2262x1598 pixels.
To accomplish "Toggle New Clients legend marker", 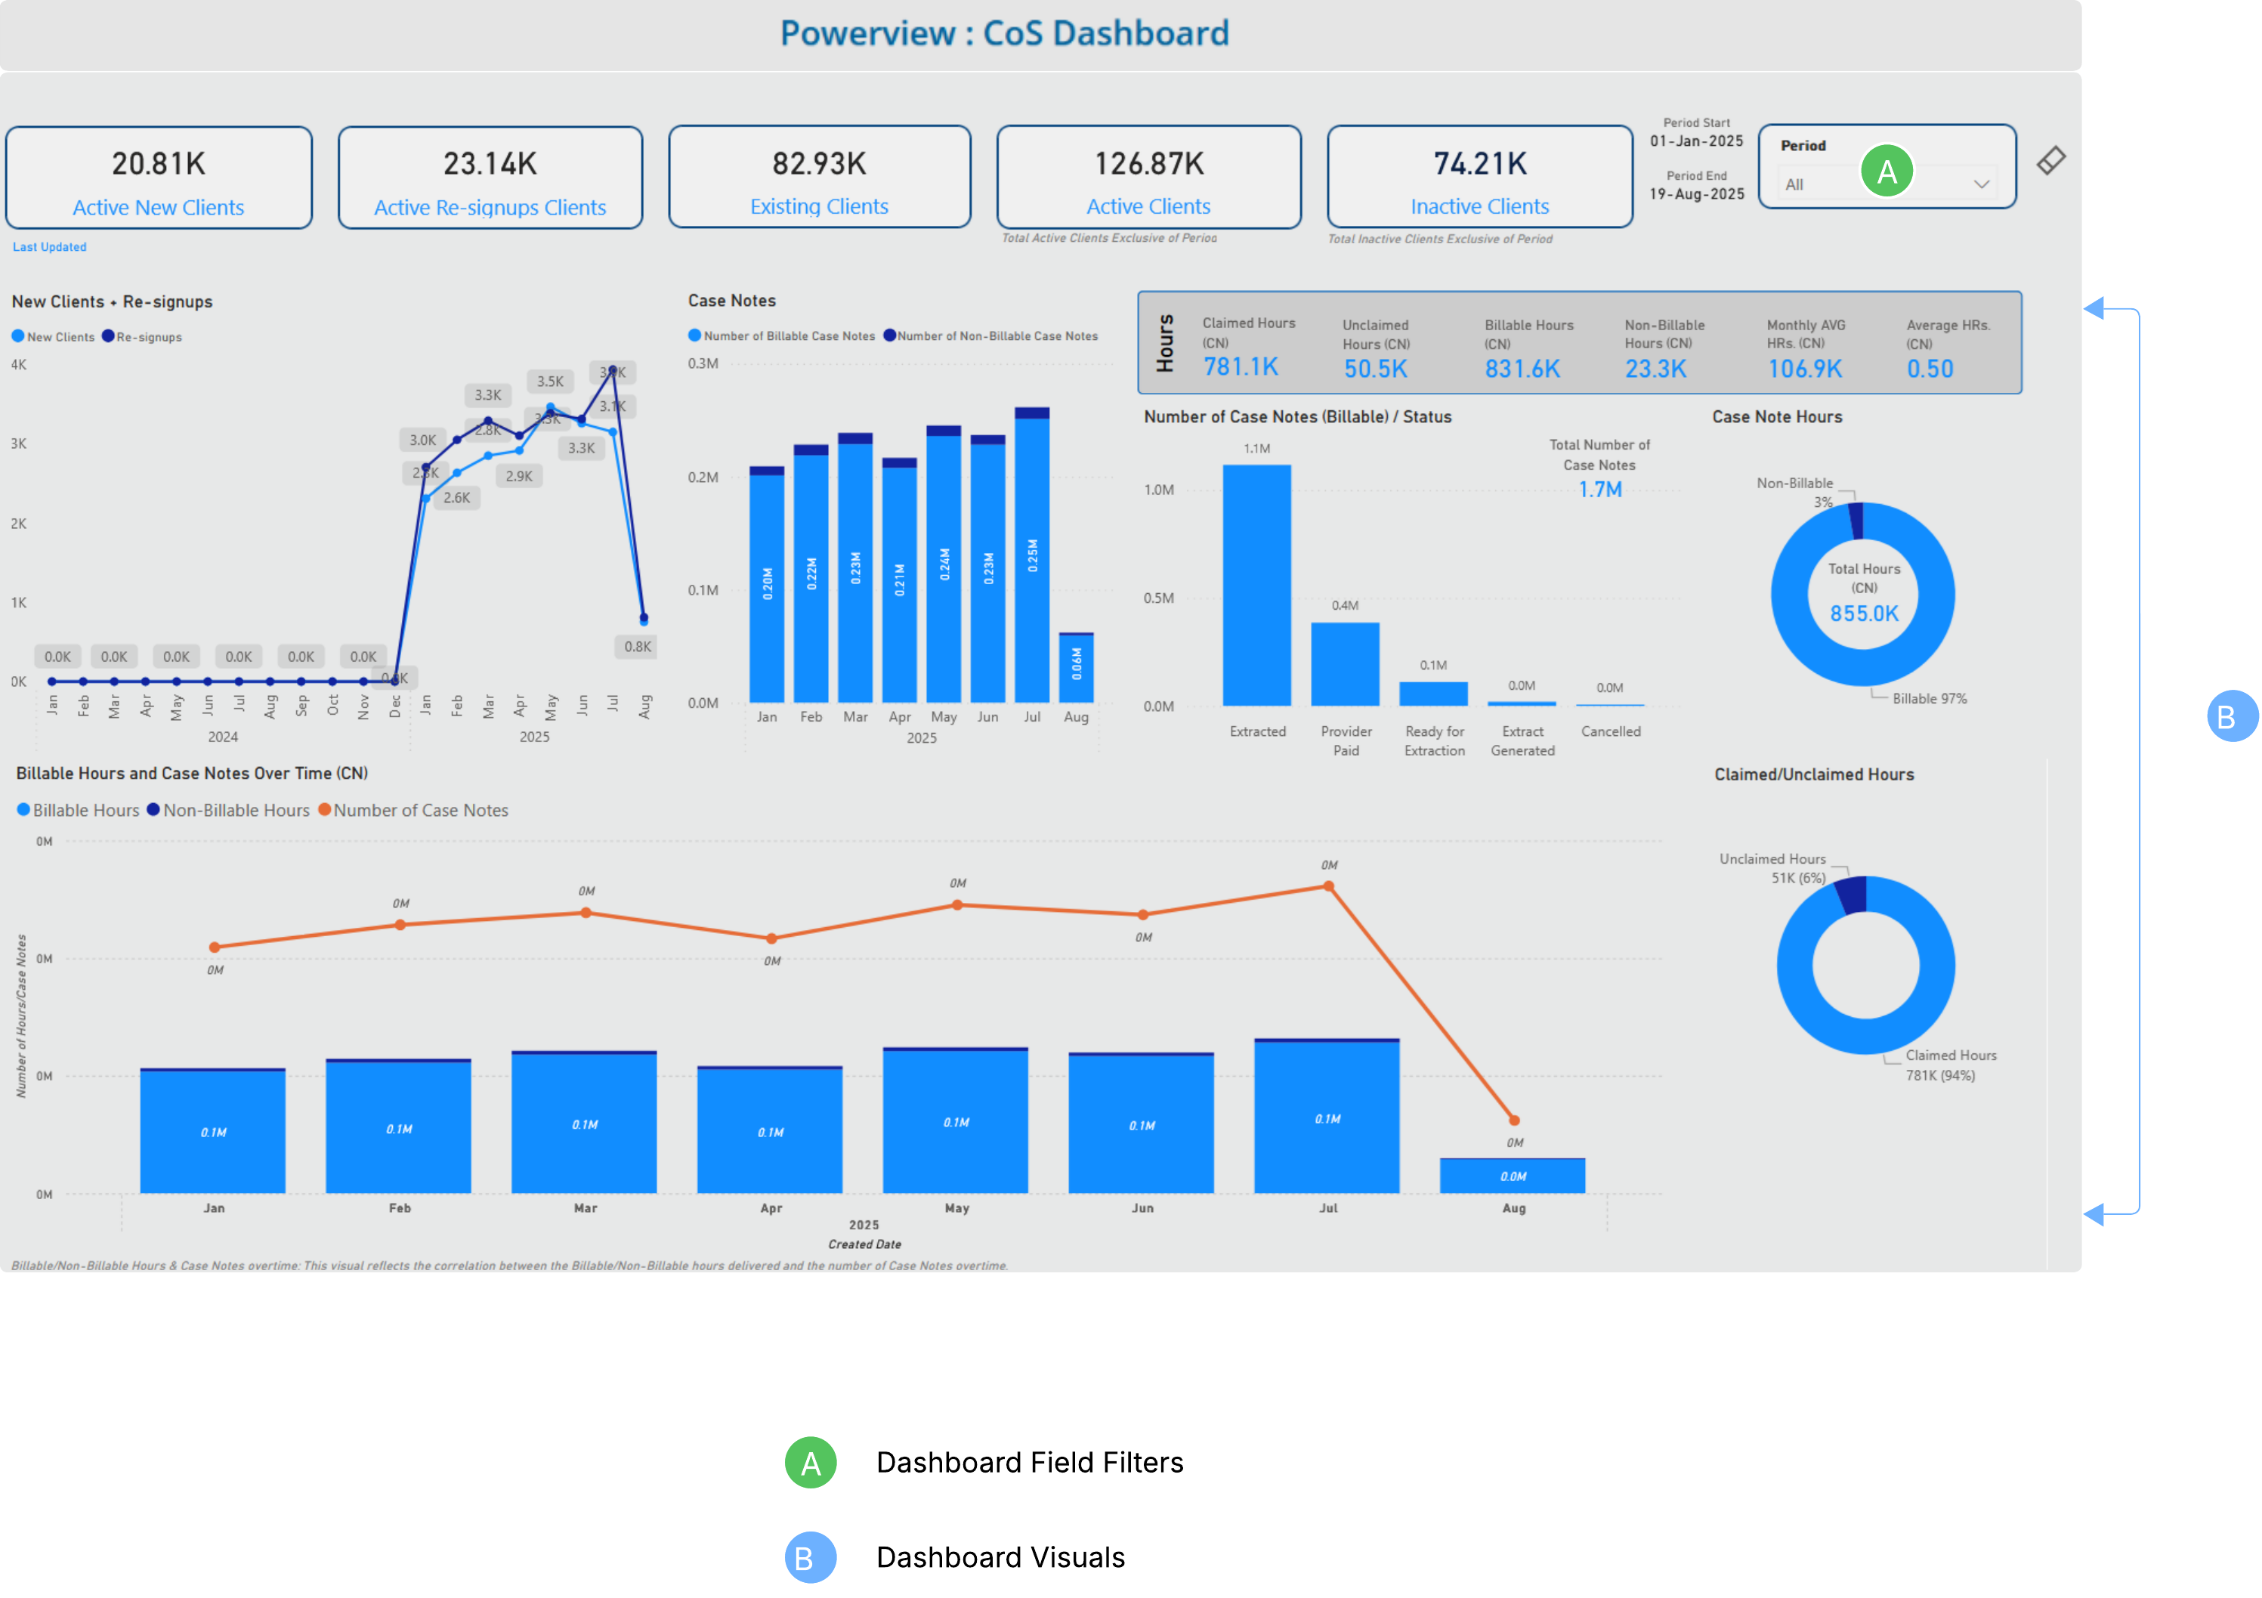I will click(x=17, y=336).
